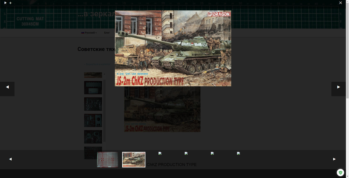Select the third broken image thumbnail
349x178 pixels.
coord(212,153)
